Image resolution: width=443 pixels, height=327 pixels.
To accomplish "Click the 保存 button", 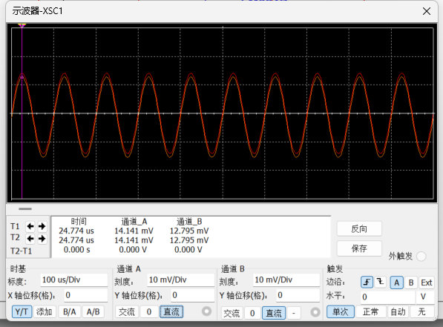I will [x=359, y=248].
